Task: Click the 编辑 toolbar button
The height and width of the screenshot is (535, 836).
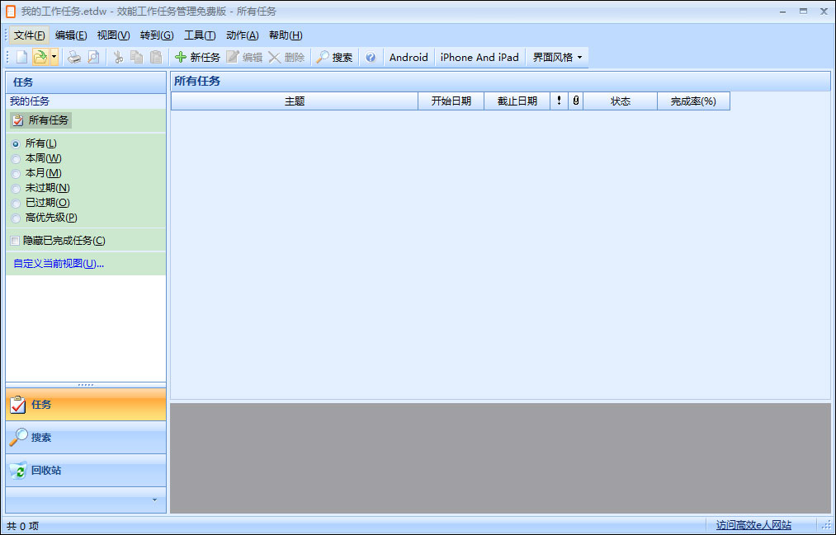Action: point(244,57)
